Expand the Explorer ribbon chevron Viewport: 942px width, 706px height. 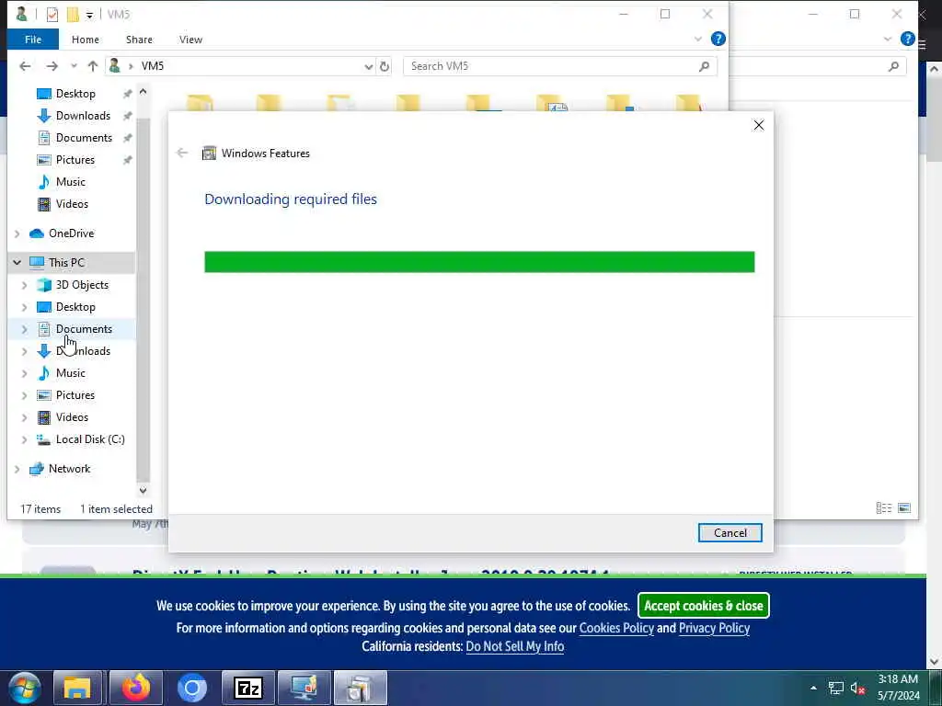click(x=698, y=39)
